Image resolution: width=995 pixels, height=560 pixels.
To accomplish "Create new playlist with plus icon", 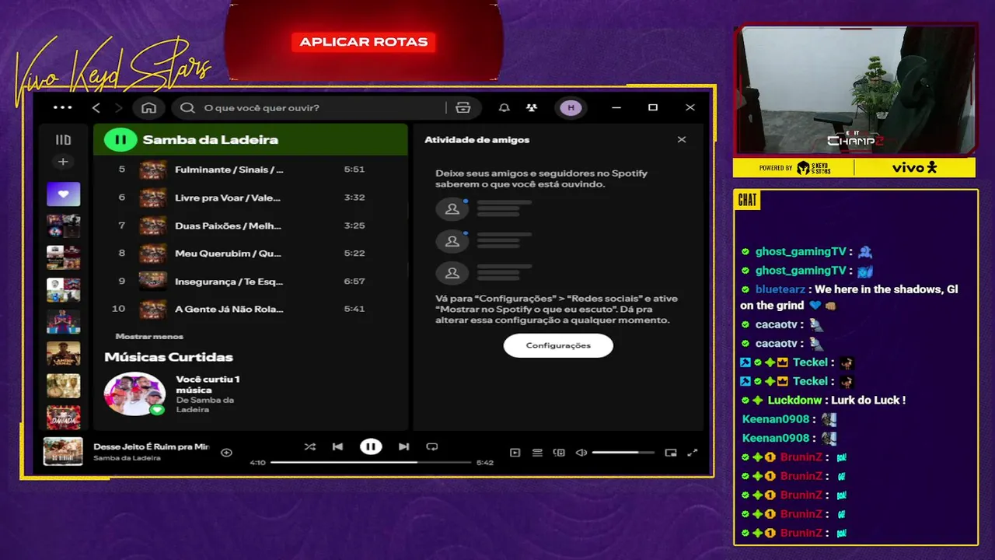I will (x=63, y=162).
